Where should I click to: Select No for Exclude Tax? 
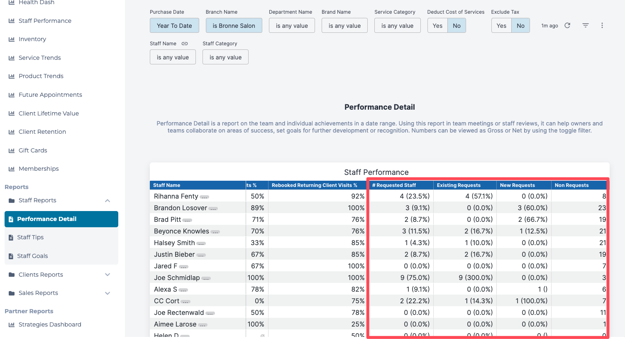(x=520, y=26)
